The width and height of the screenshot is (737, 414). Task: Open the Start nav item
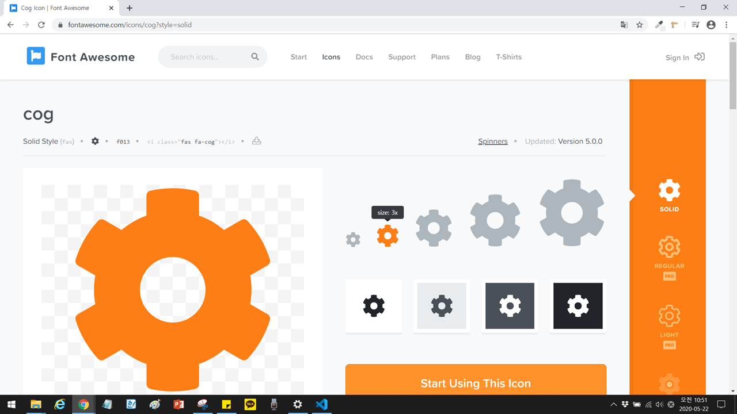(299, 57)
